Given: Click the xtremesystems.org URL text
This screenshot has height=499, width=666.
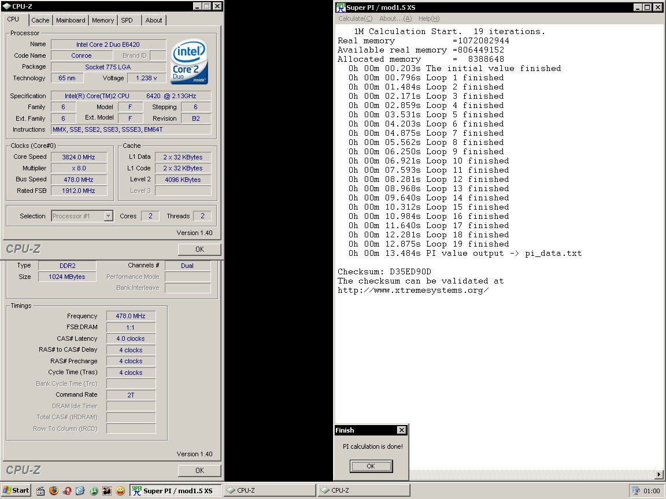Looking at the screenshot, I should (x=413, y=291).
